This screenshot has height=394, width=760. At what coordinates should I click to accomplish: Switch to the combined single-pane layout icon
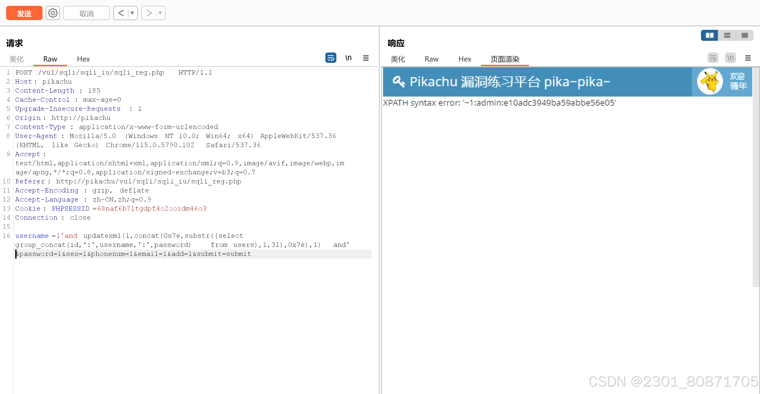pos(745,35)
